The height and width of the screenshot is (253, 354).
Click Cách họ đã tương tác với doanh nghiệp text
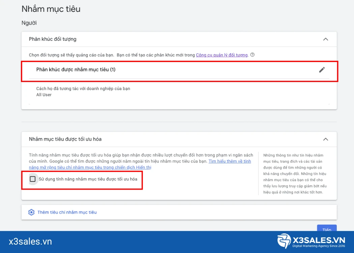click(x=83, y=88)
